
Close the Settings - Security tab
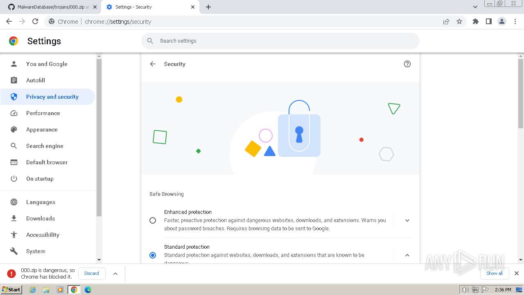193,7
